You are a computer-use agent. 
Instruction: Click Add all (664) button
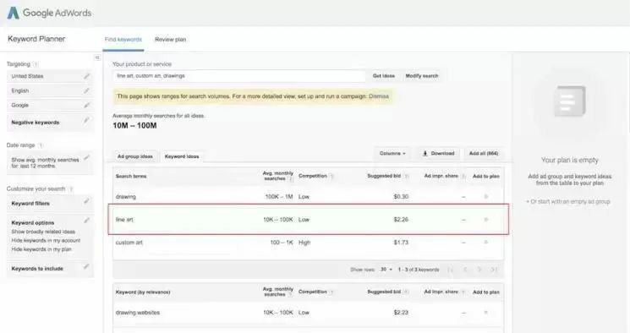coord(484,154)
